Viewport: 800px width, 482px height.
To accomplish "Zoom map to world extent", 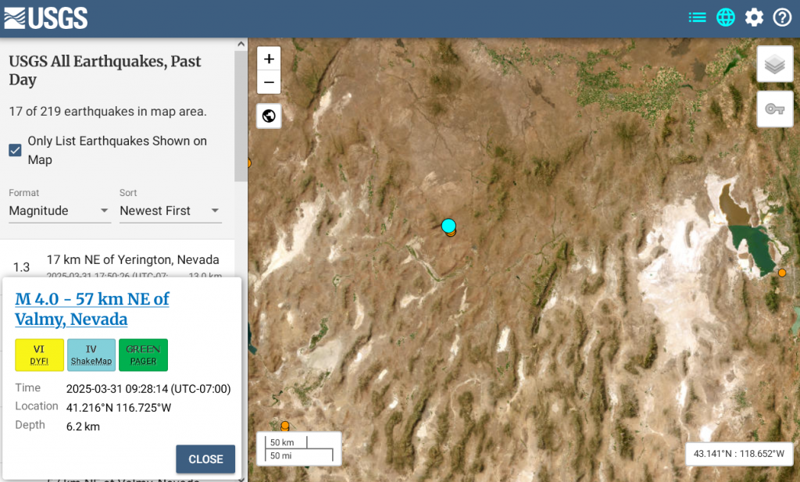I will 269,116.
